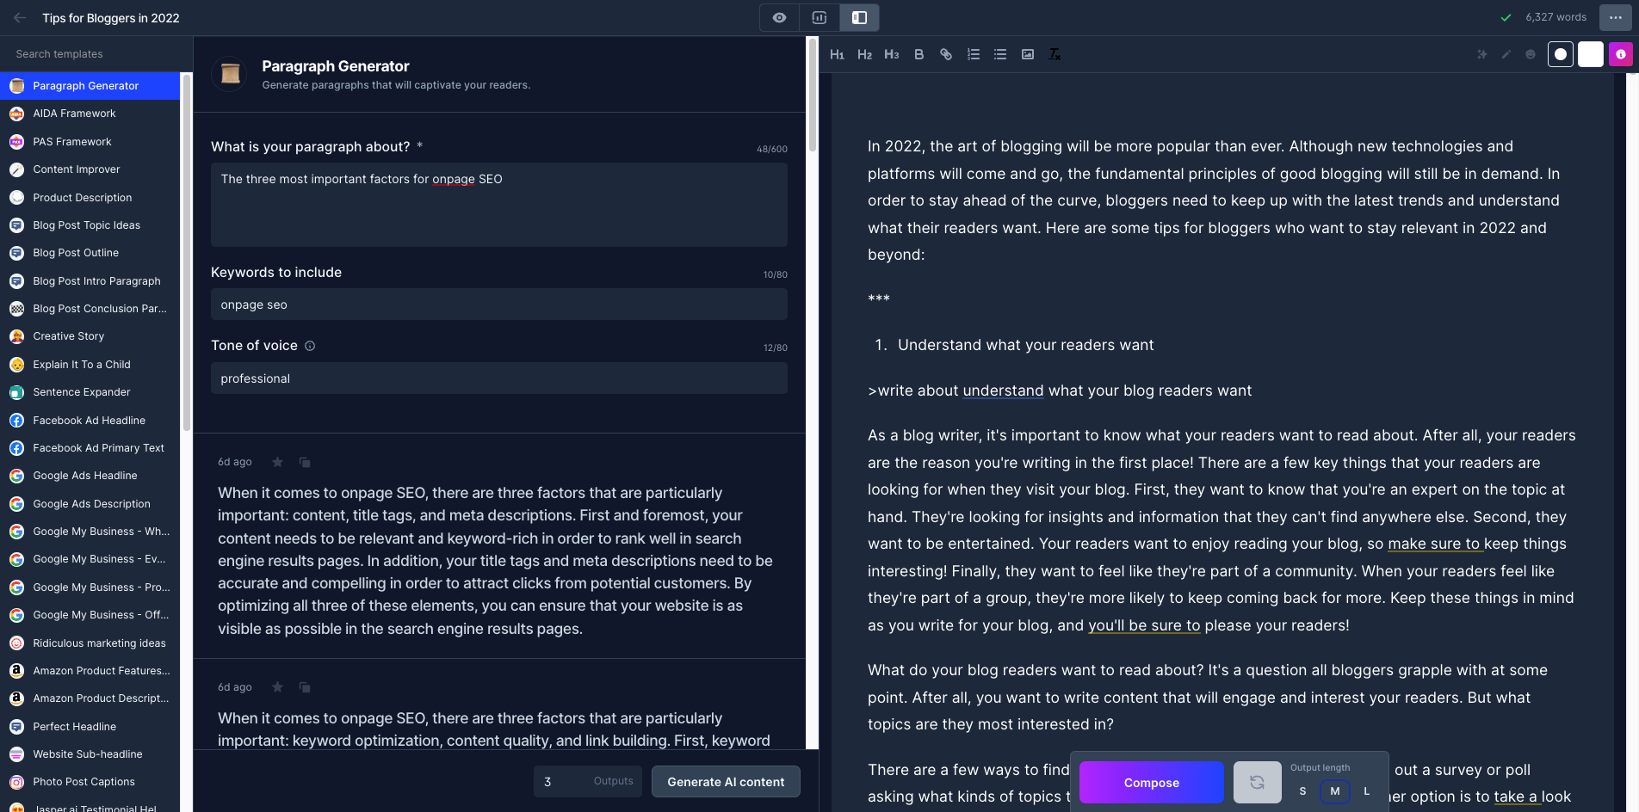The height and width of the screenshot is (812, 1639).
Task: Click the Tone of voice info icon
Action: click(310, 346)
